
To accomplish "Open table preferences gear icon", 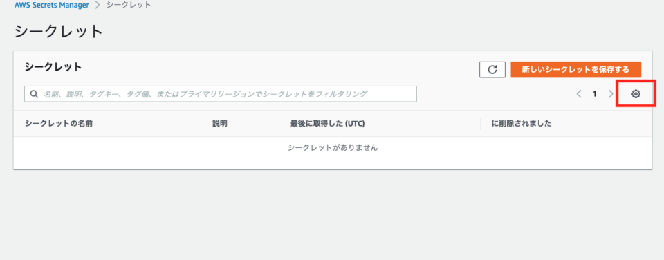I will point(635,94).
